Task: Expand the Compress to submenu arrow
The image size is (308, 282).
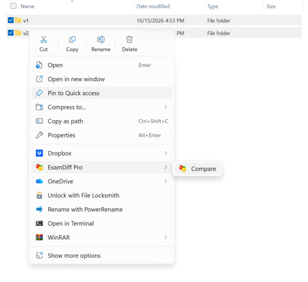Action: click(166, 107)
